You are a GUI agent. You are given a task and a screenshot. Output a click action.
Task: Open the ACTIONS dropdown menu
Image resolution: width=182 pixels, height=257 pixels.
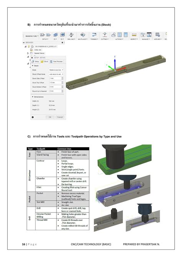tap(119, 40)
